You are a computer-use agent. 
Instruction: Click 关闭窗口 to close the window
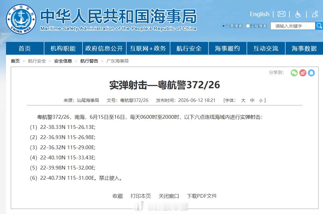pos(169,196)
